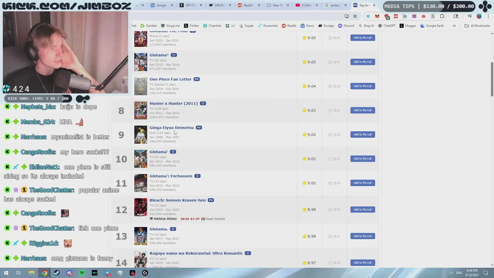Click PV badge next to Ginga Eiyuu Densetsu

point(199,128)
